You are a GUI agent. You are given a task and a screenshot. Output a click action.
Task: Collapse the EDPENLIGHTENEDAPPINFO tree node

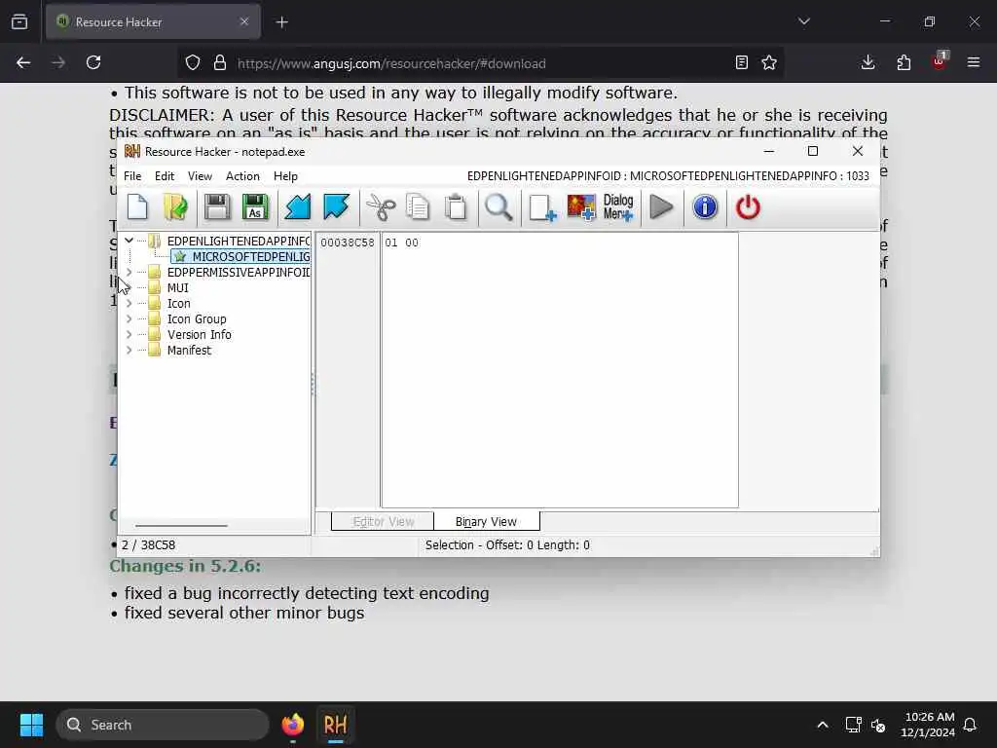[129, 241]
